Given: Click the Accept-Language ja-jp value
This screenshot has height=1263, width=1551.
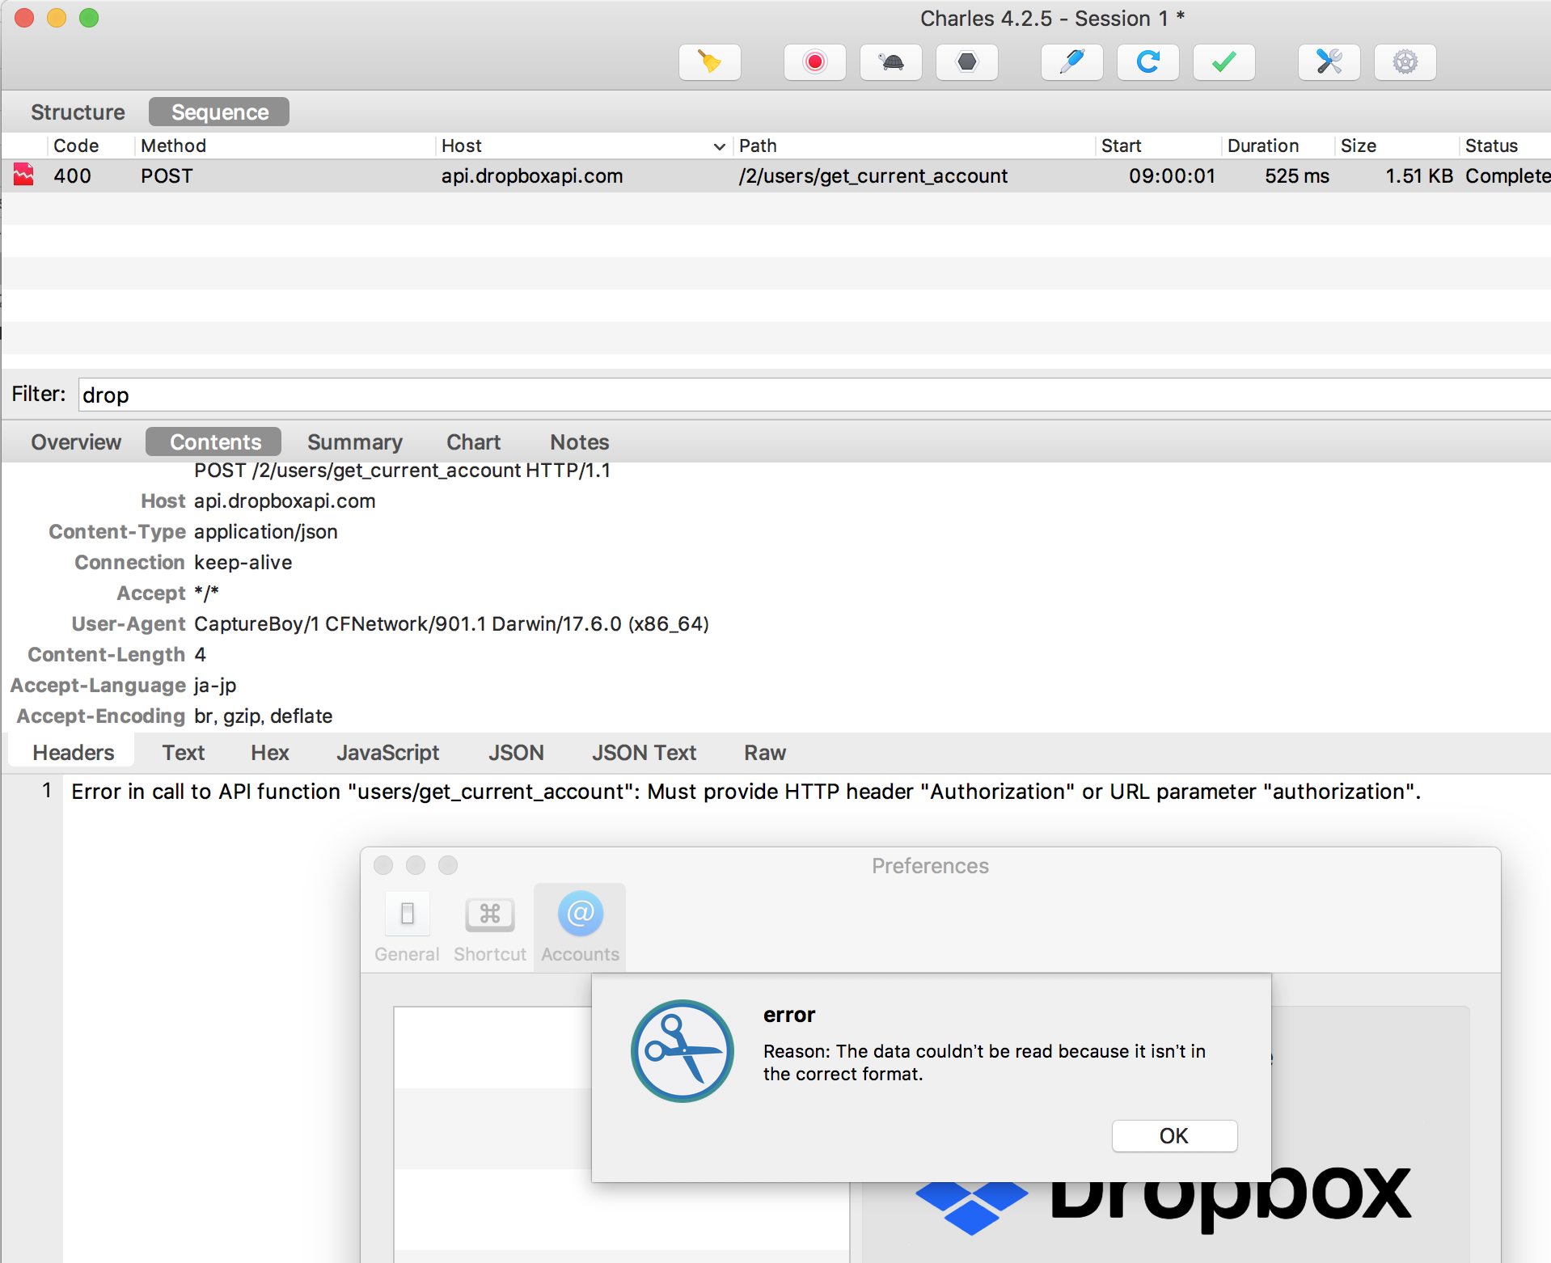Looking at the screenshot, I should 215,685.
